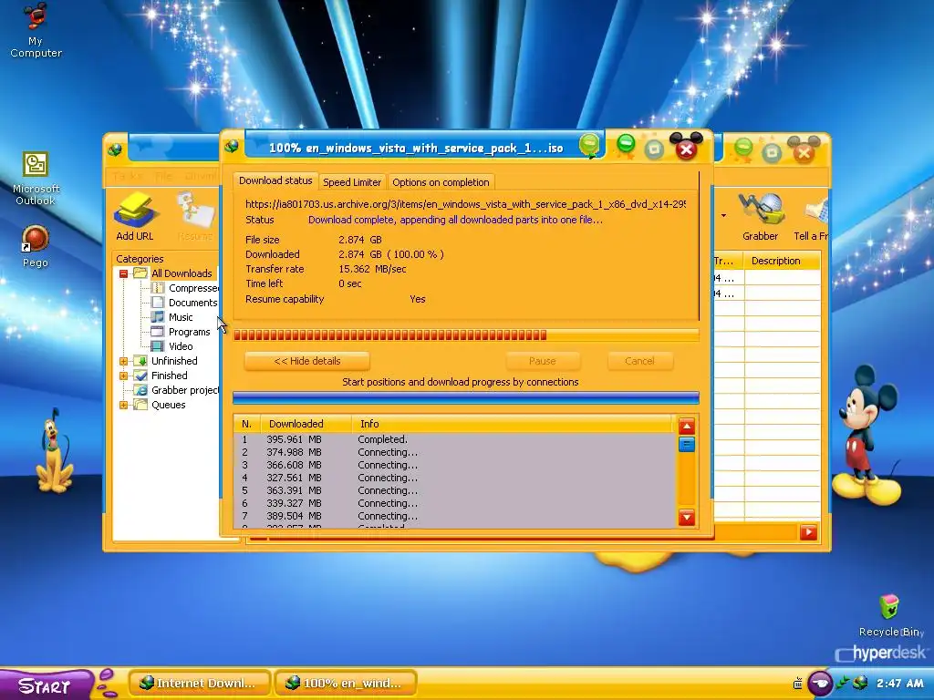
Task: Click green speech-bubble icon in dialog title bar
Action: [589, 145]
